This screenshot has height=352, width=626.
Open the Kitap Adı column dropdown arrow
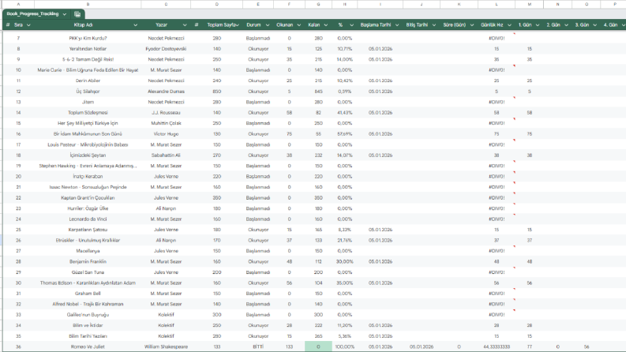(135, 24)
